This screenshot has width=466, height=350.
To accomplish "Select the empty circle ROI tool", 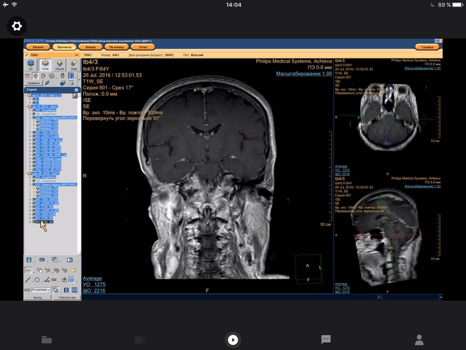I will point(37,280).
